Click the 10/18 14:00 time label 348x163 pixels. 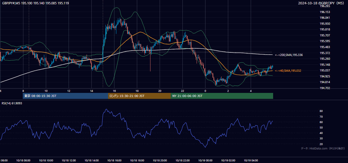[x=91, y=161]
